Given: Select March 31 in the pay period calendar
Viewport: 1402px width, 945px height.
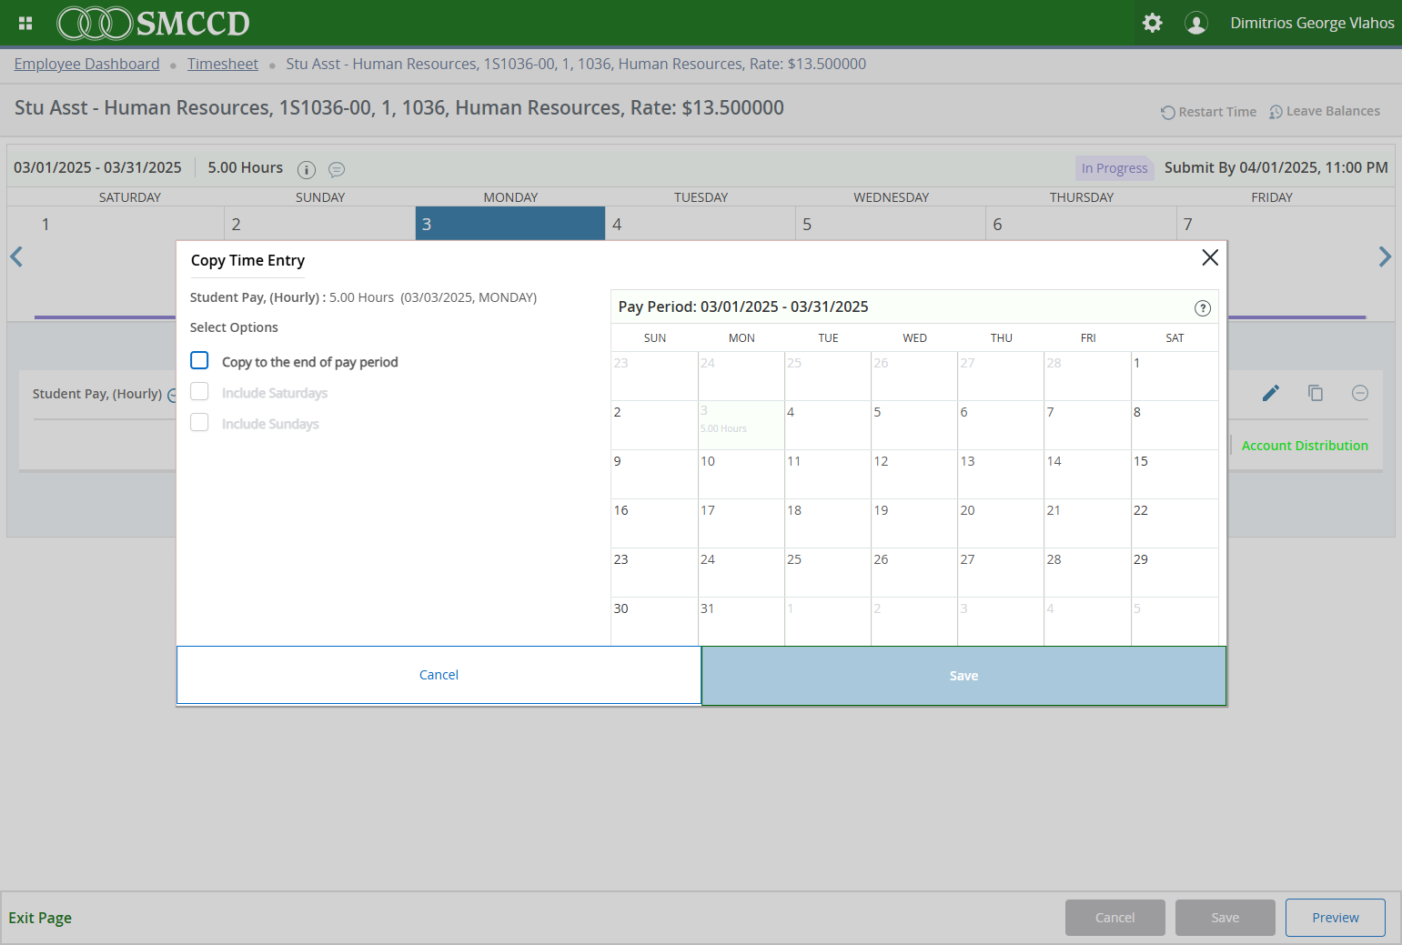Looking at the screenshot, I should click(x=741, y=621).
